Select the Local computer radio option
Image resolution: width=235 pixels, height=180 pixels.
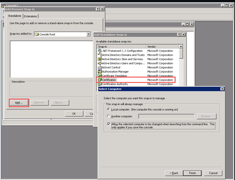[108, 110]
